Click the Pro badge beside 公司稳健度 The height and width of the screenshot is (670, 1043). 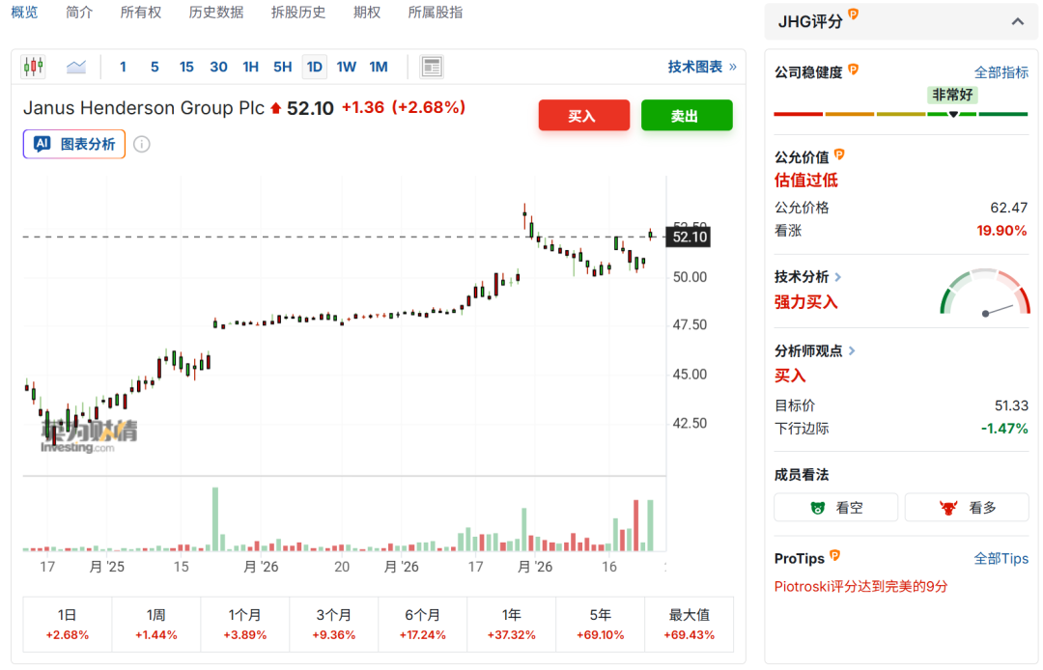[854, 70]
